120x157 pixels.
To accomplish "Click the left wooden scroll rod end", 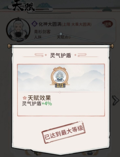I will [x=10, y=46].
